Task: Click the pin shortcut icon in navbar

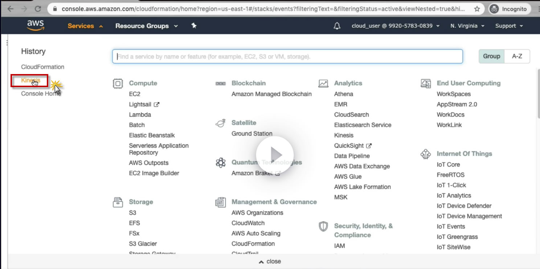Action: coord(194,26)
